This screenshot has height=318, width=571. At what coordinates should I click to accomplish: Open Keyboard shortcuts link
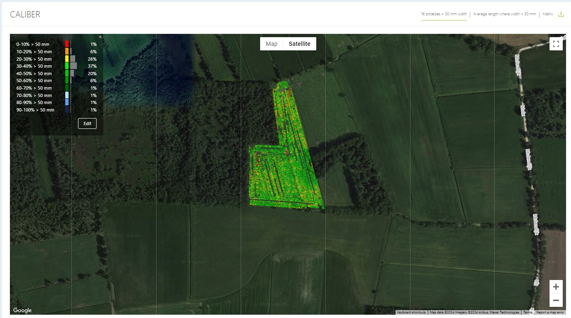[411, 312]
